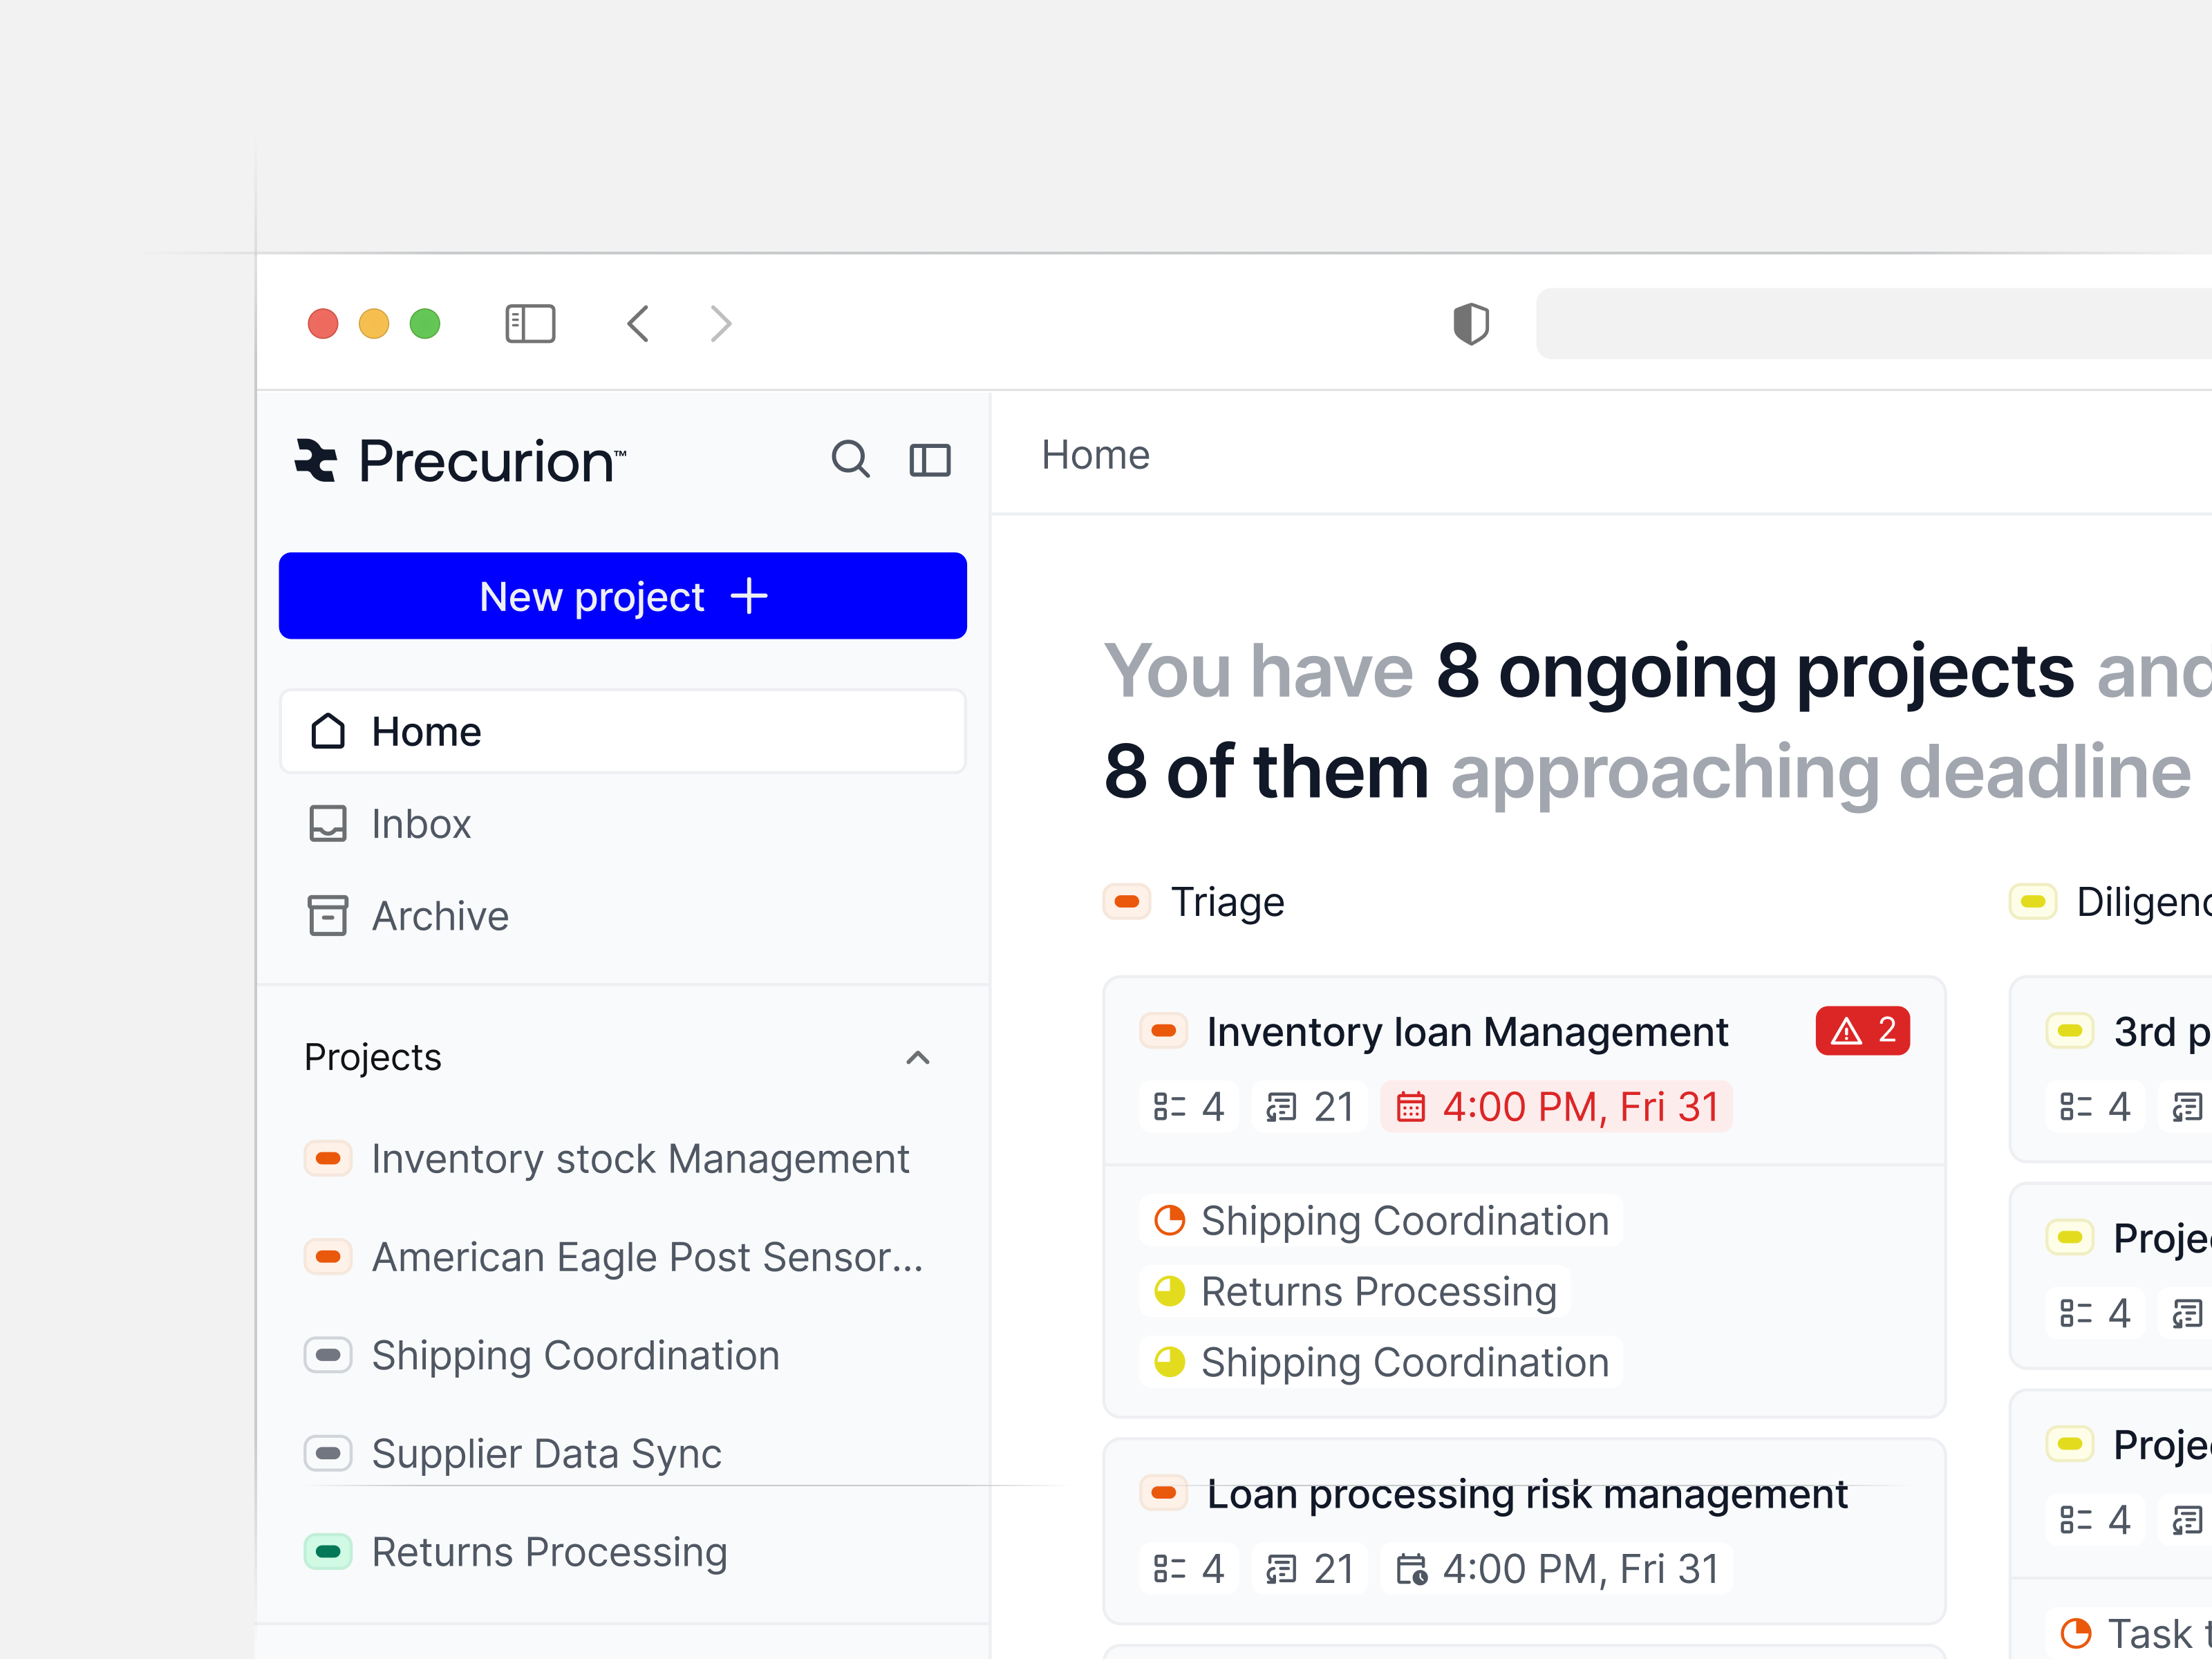The height and width of the screenshot is (1659, 2212).
Task: Select Home in the sidebar
Action: [425, 731]
